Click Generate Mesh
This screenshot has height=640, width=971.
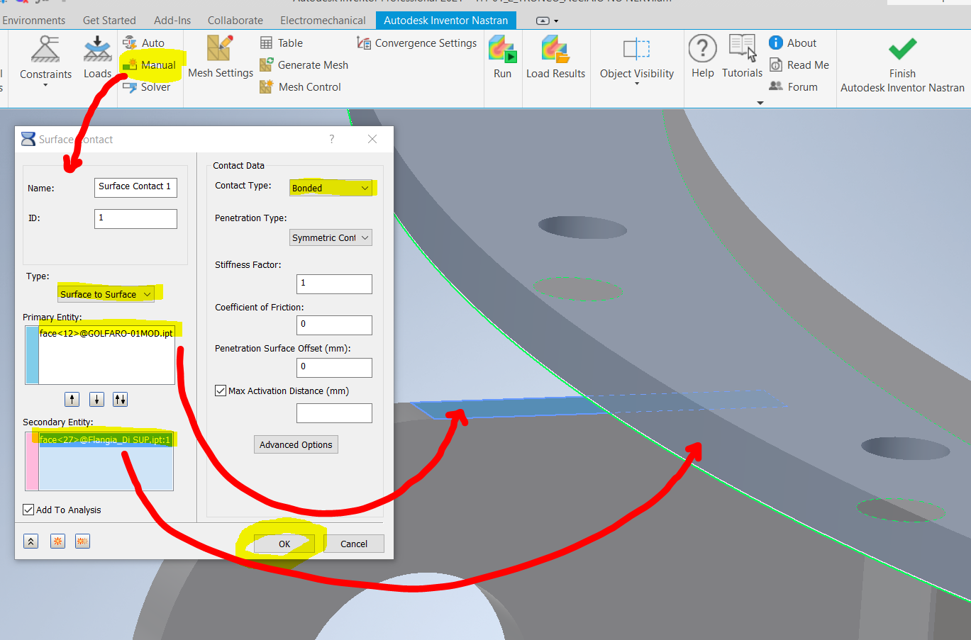pyautogui.click(x=304, y=65)
